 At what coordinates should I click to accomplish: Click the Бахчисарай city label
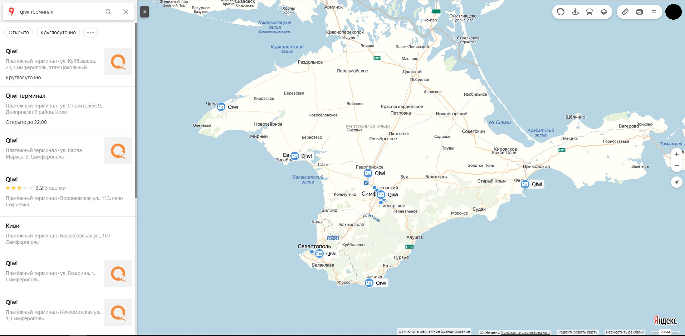point(352,225)
